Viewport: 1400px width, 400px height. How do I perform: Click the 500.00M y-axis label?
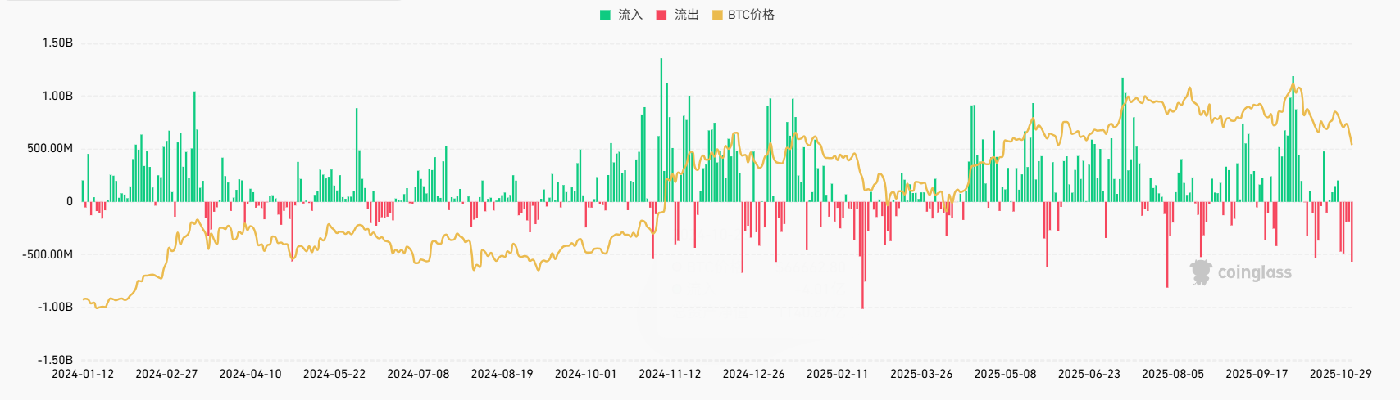pos(50,148)
